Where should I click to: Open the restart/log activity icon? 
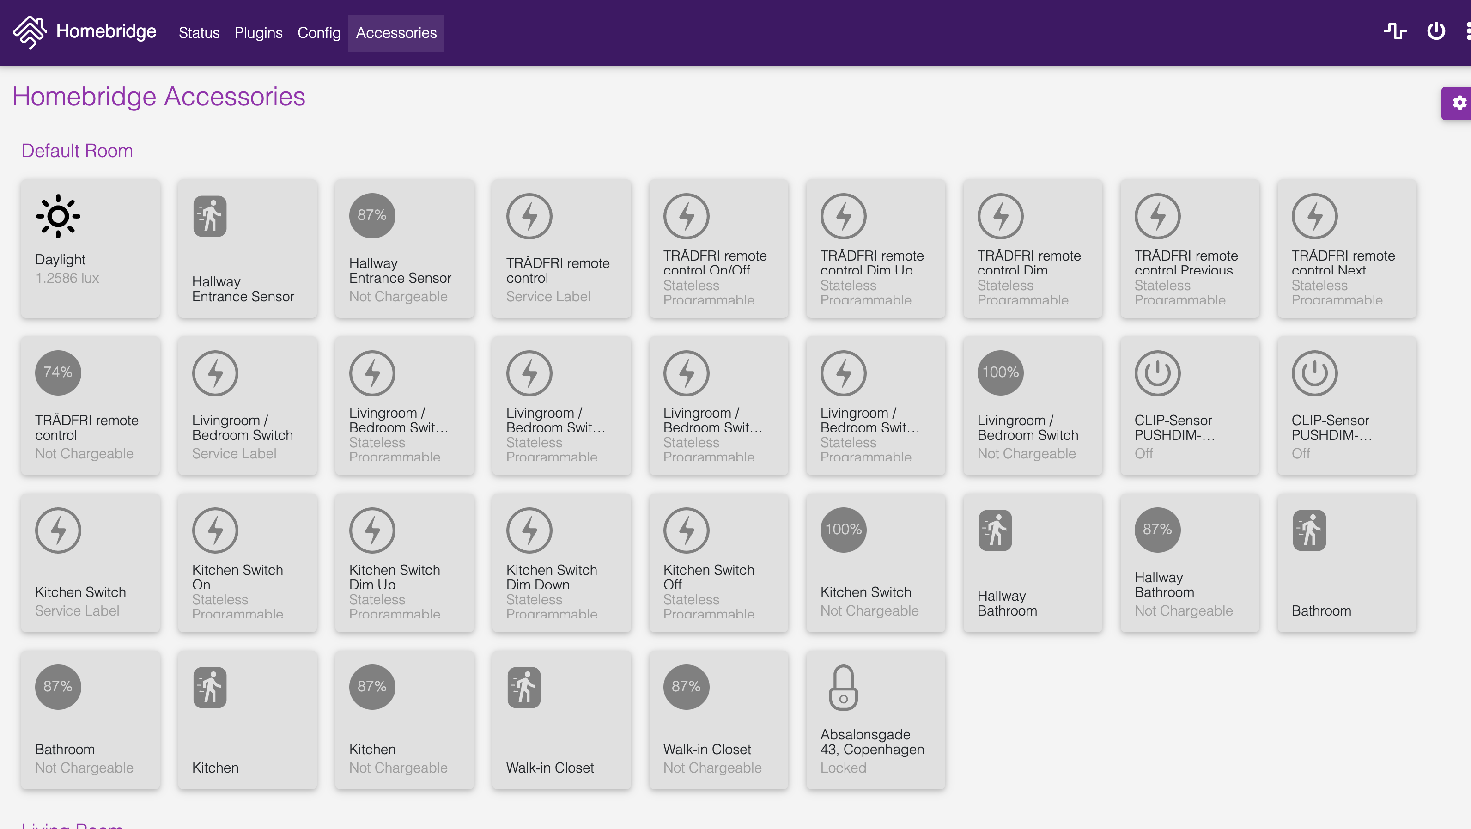[x=1394, y=31]
